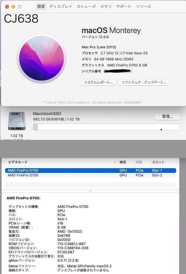
Task: Click the 2.7 GHz 12コア Intel Xeon E5 text
Action: click(x=124, y=53)
